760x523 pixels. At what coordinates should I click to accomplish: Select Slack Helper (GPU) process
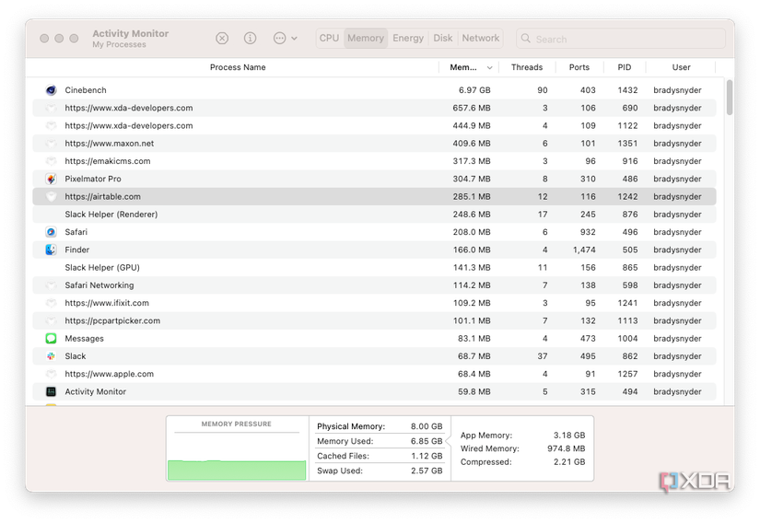pyautogui.click(x=102, y=268)
